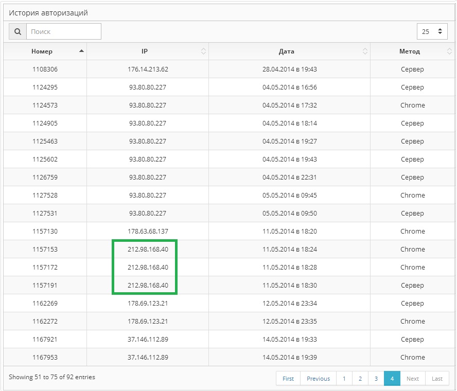Click Showing 51 to 75 of 92 entries
The width and height of the screenshot is (457, 391).
(x=52, y=377)
